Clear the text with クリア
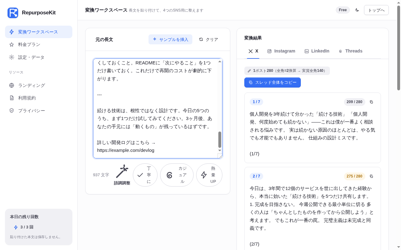 click(x=209, y=39)
